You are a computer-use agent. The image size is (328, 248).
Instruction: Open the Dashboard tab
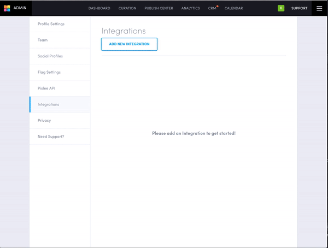click(99, 8)
